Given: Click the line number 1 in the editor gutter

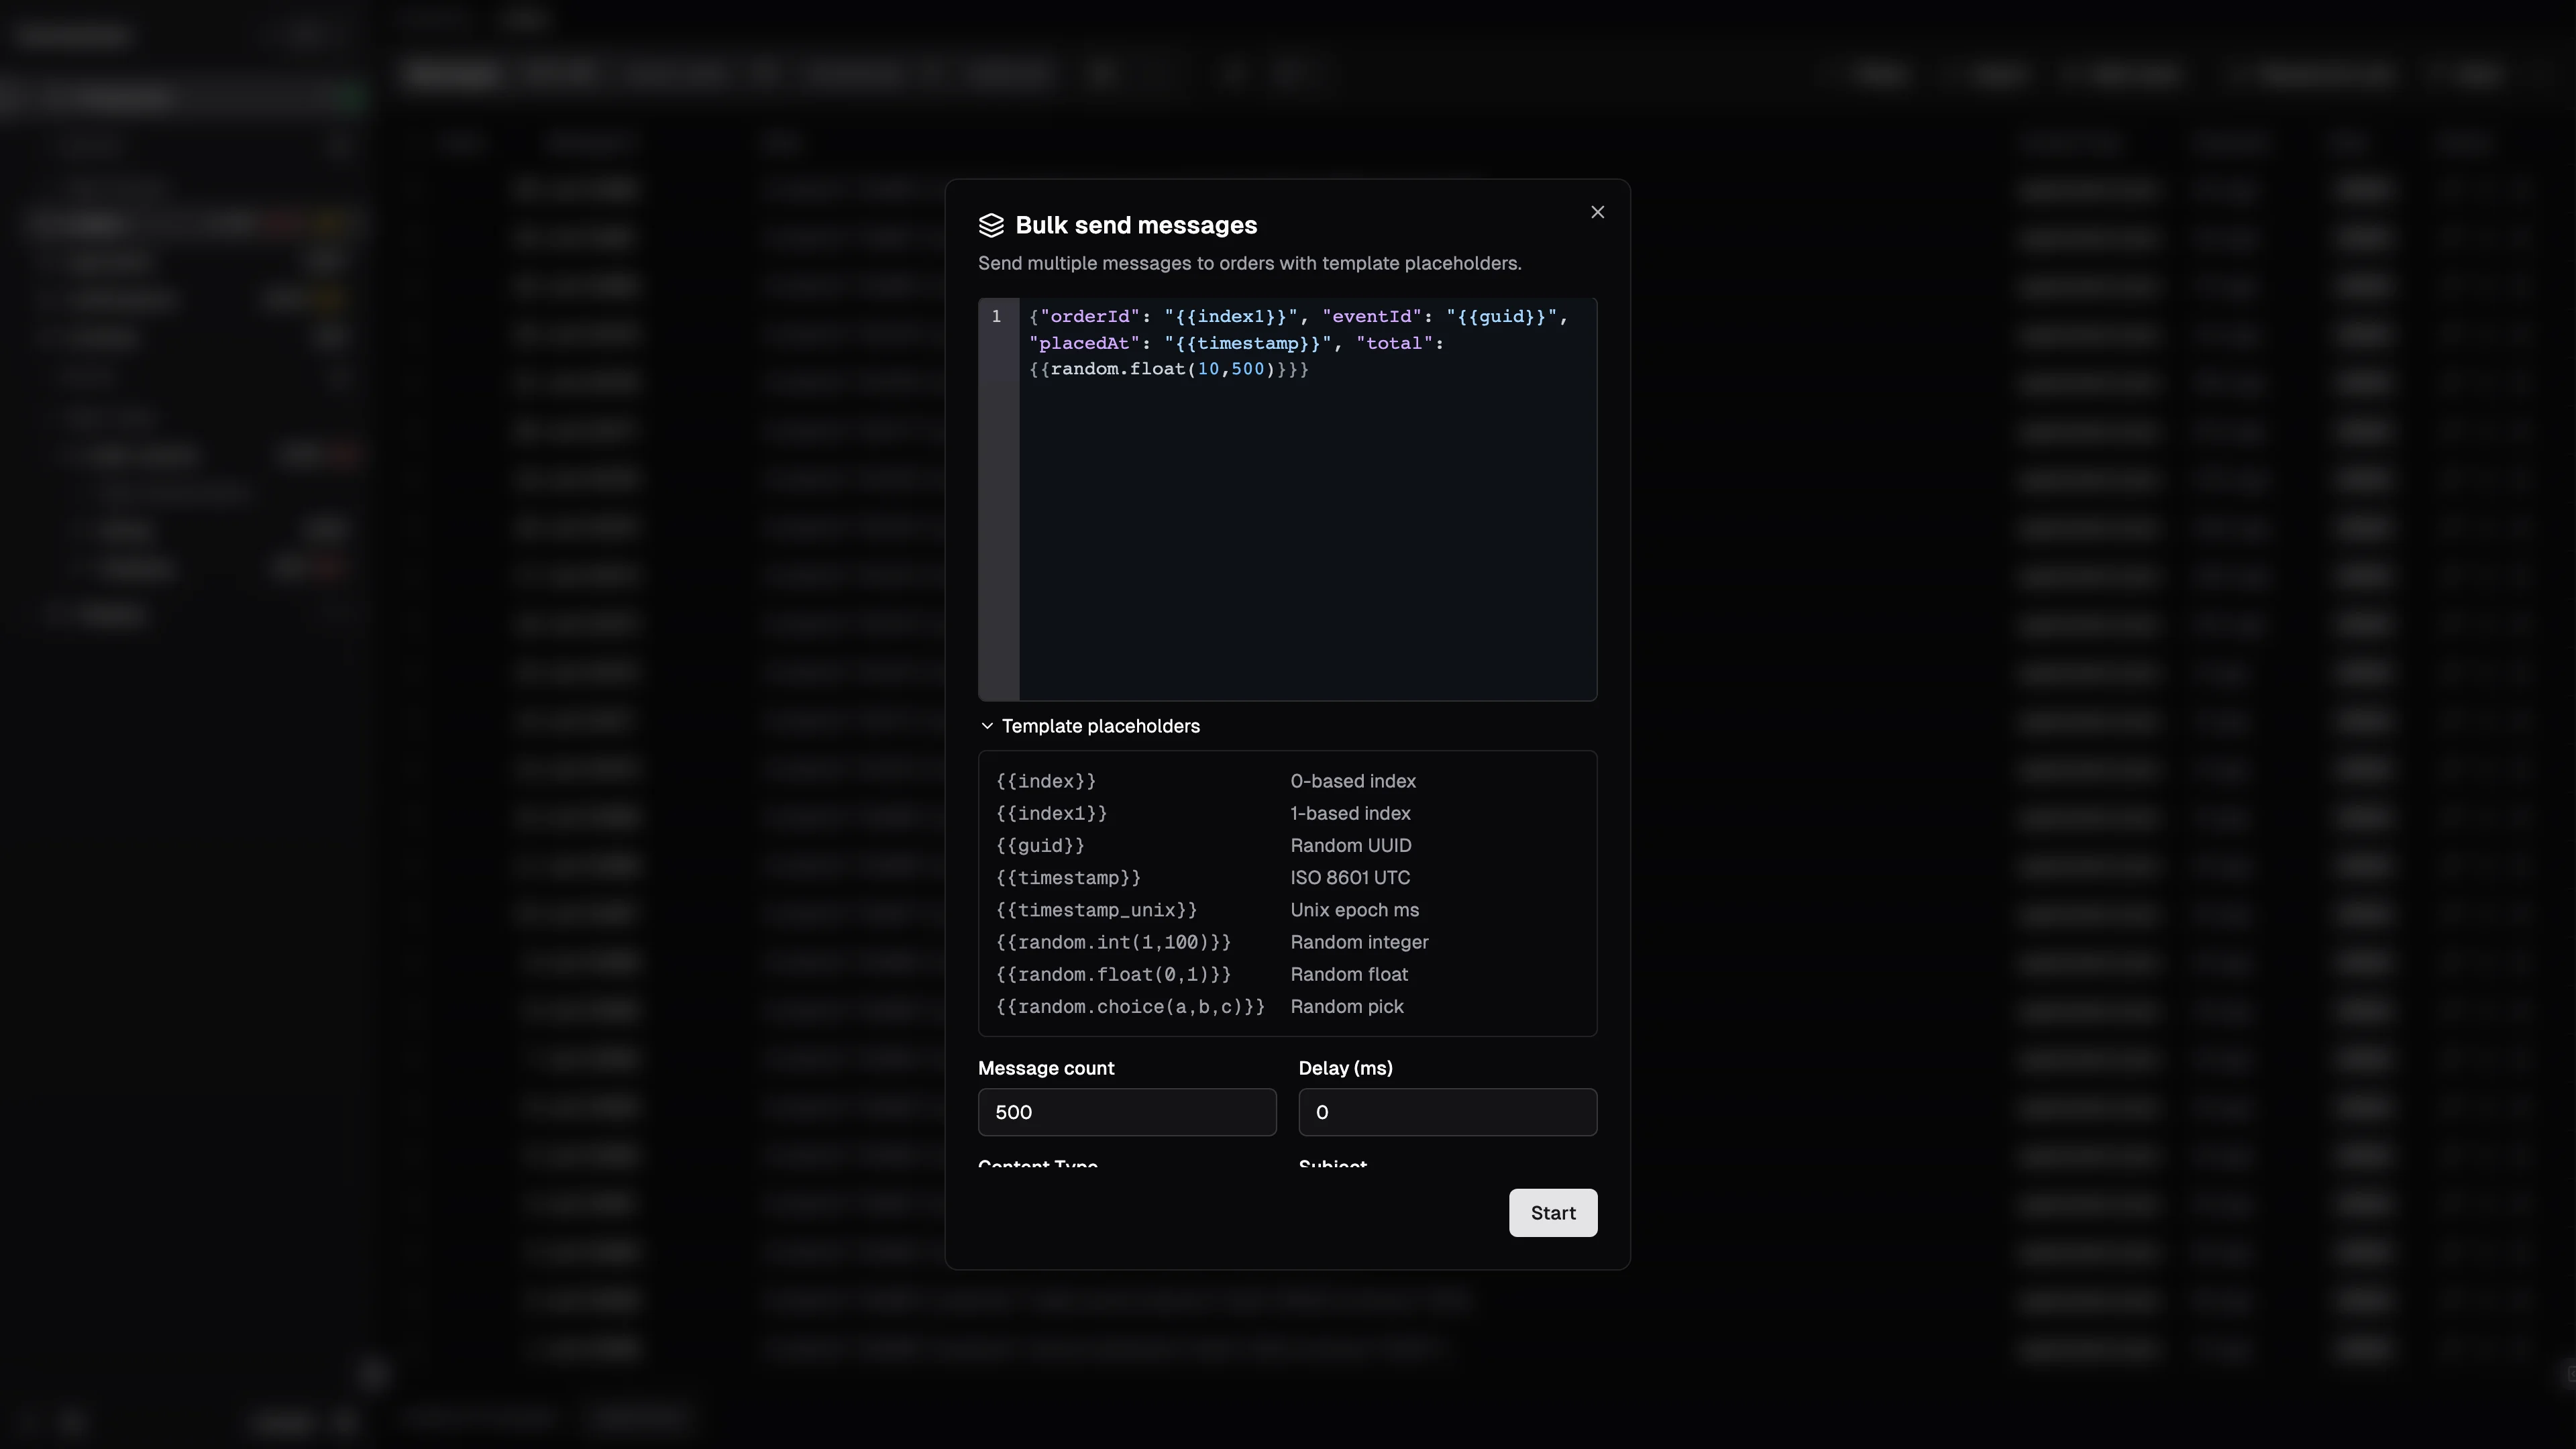Looking at the screenshot, I should [996, 316].
